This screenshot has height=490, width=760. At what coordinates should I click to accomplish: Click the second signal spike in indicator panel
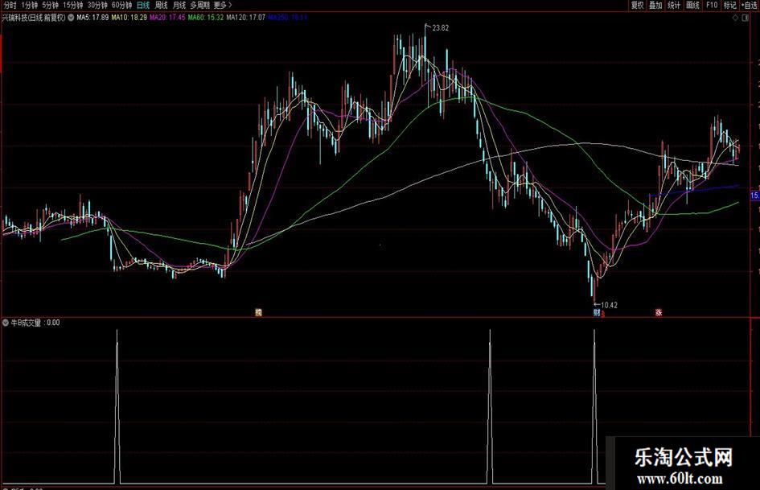(x=490, y=406)
